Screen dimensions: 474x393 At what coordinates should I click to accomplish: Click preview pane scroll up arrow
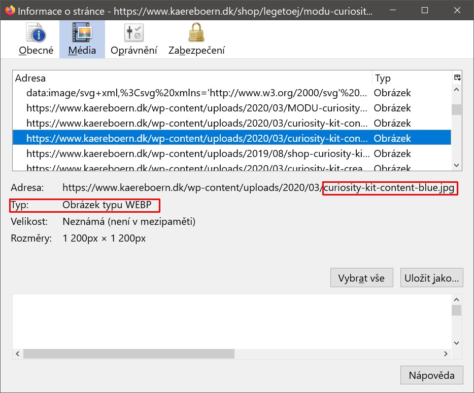[456, 299]
